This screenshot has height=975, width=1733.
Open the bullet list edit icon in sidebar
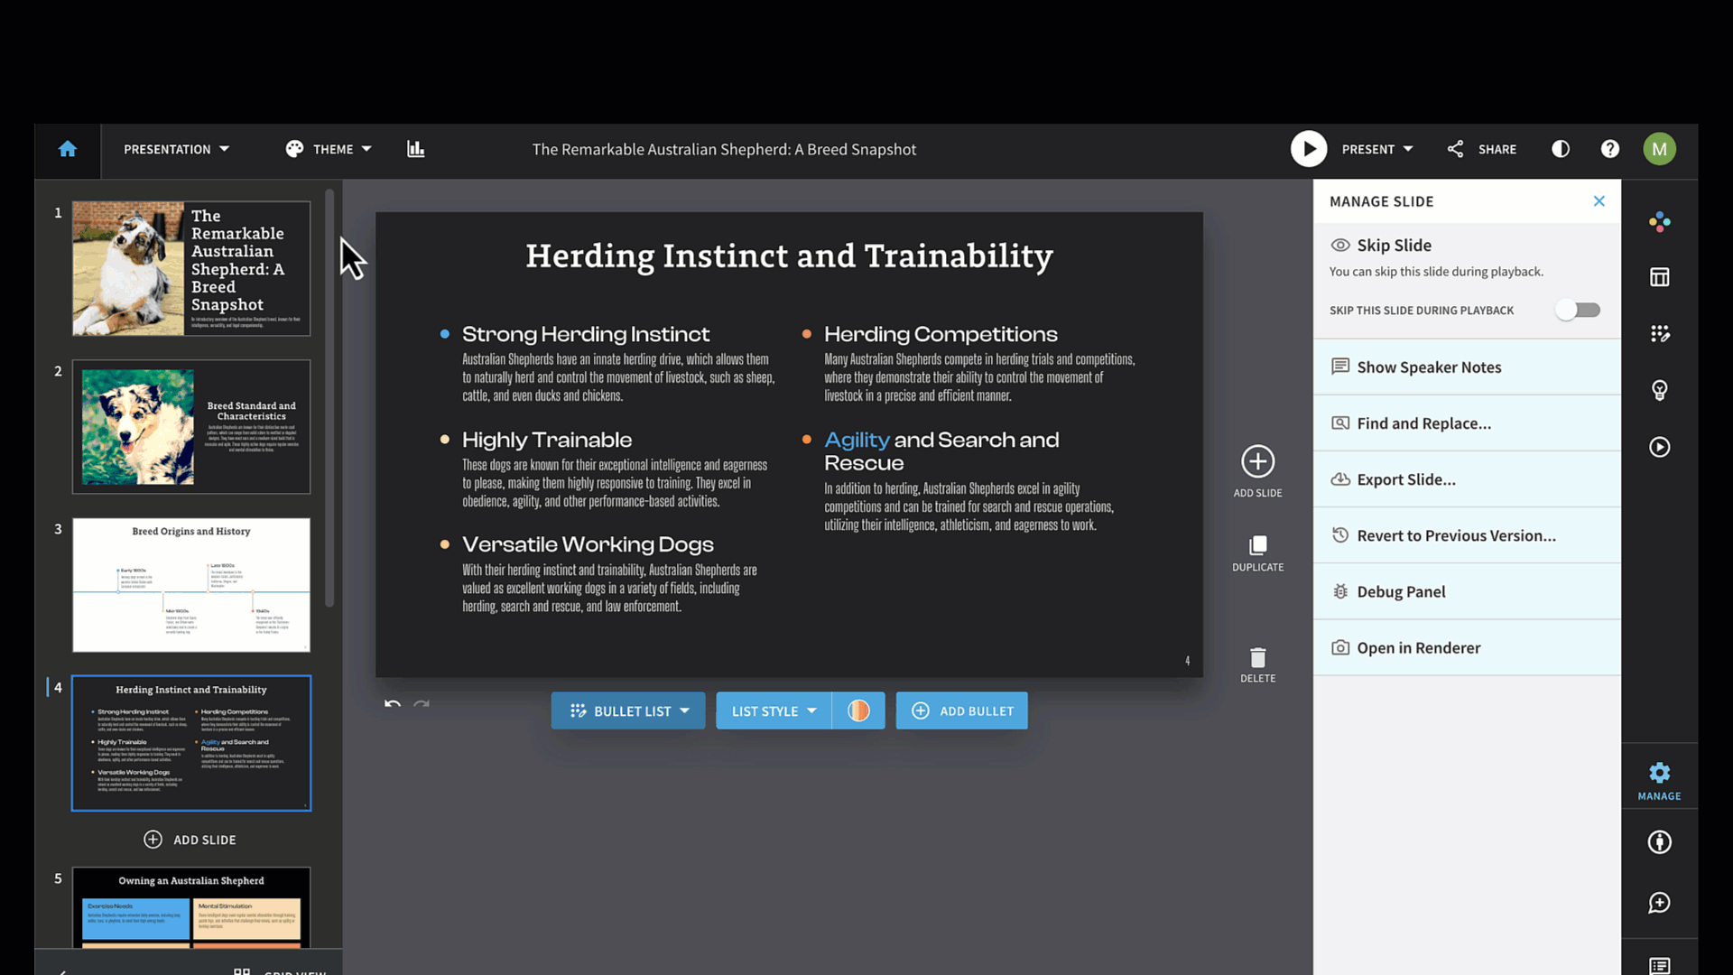1659,334
